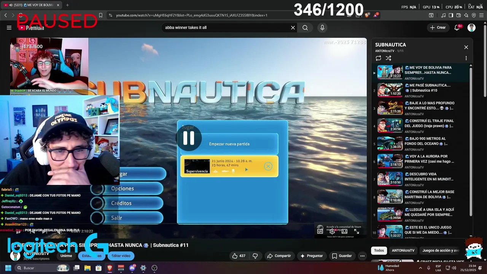Screen dimensions: 487x274
Task: Expand hidden system tray icons chevron
Action: pyautogui.click(x=420, y=268)
